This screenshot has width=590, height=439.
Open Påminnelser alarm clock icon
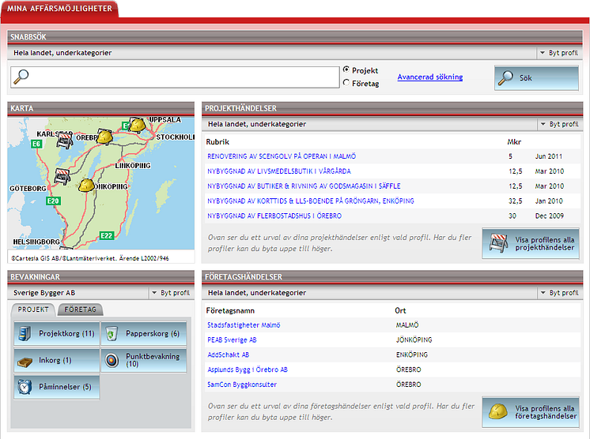tap(26, 387)
